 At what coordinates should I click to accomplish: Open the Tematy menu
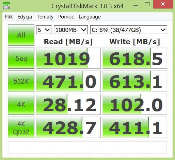pyautogui.click(x=45, y=17)
